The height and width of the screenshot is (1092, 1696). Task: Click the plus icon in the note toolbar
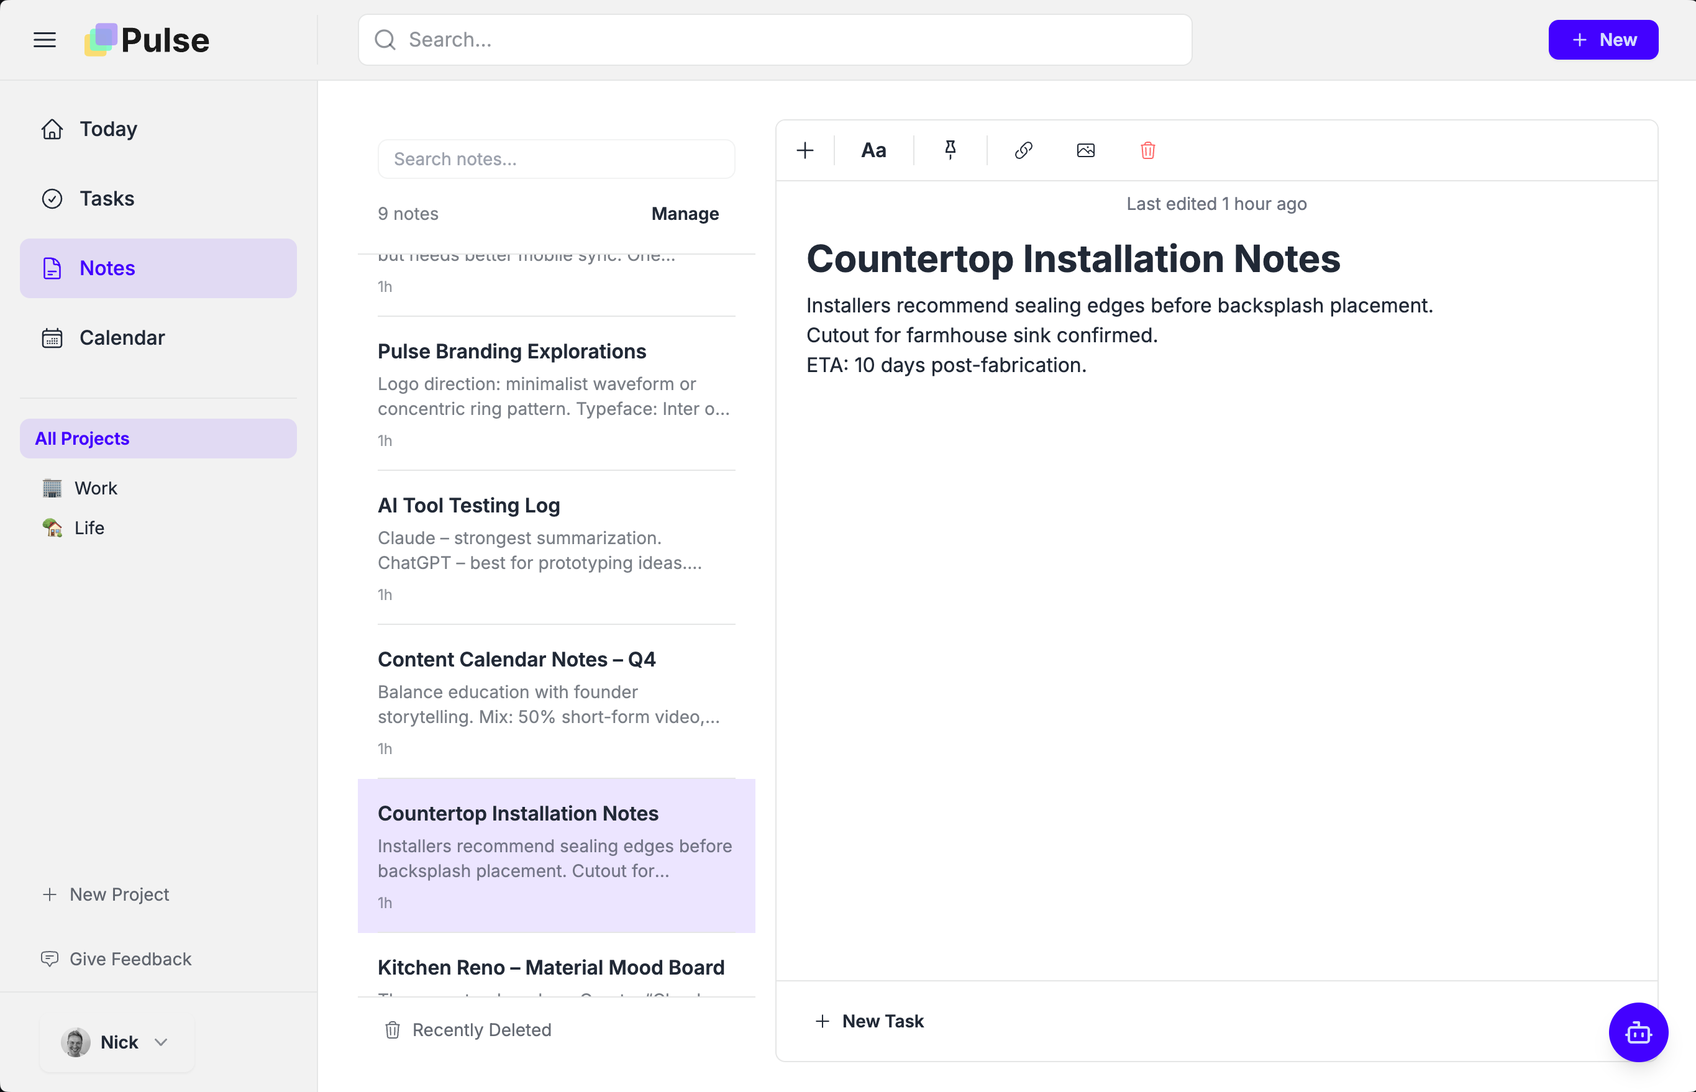tap(805, 150)
